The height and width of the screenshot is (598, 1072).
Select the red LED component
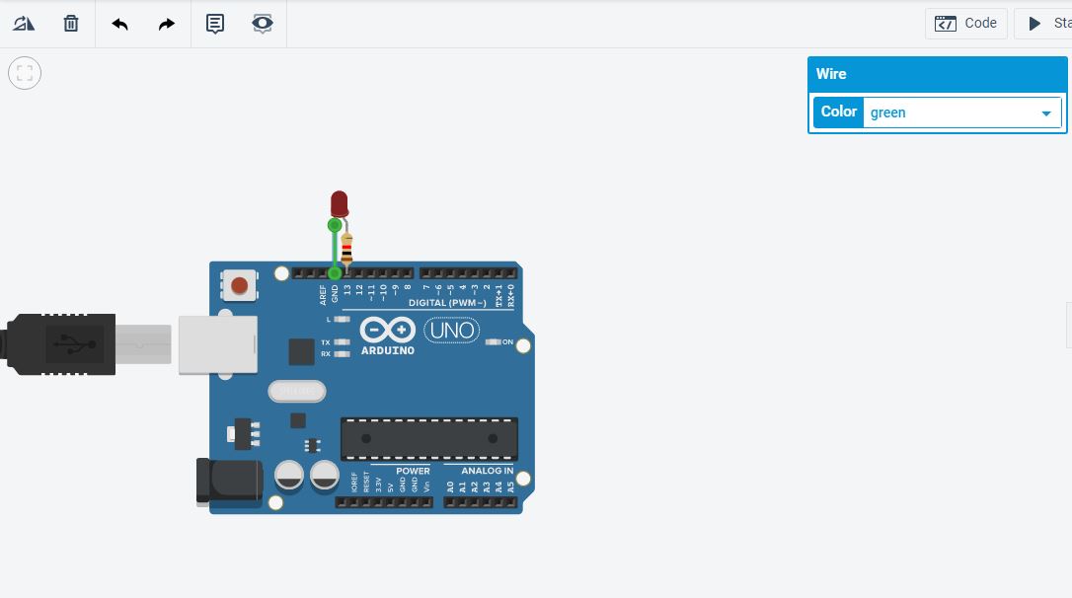[340, 204]
